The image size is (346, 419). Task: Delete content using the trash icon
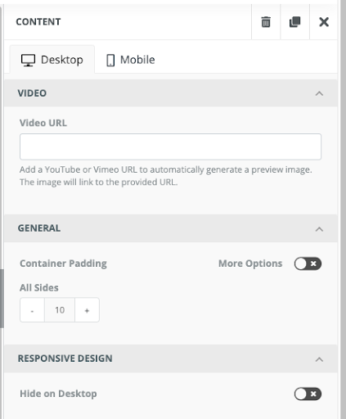point(266,22)
